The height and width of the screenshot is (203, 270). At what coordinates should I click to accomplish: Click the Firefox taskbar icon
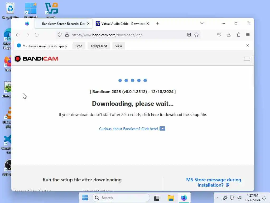point(184,198)
